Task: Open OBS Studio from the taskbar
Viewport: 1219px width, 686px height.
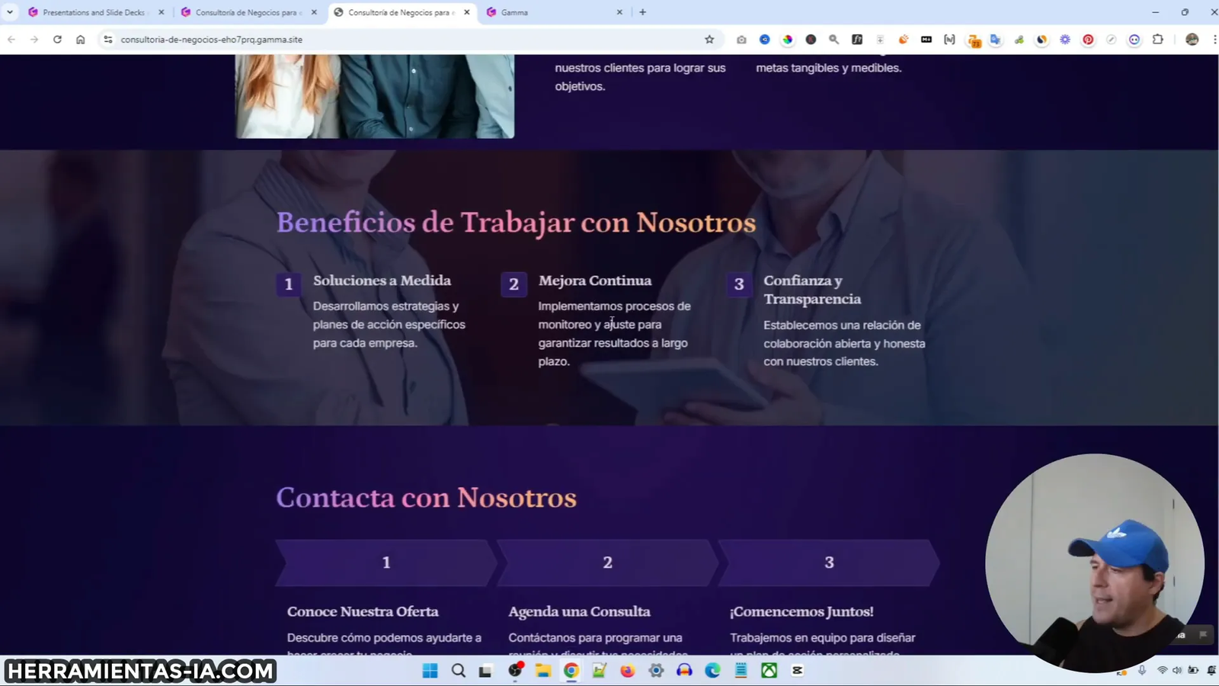Action: pos(516,671)
